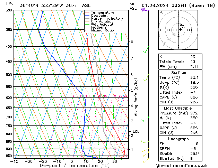Click the '850' hPa pressure axis label
The image size is (218, 168).
click(x=9, y=142)
